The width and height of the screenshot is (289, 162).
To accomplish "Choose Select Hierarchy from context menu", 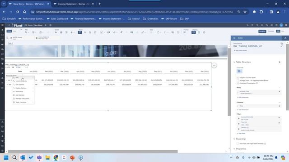I will click(x=23, y=81).
